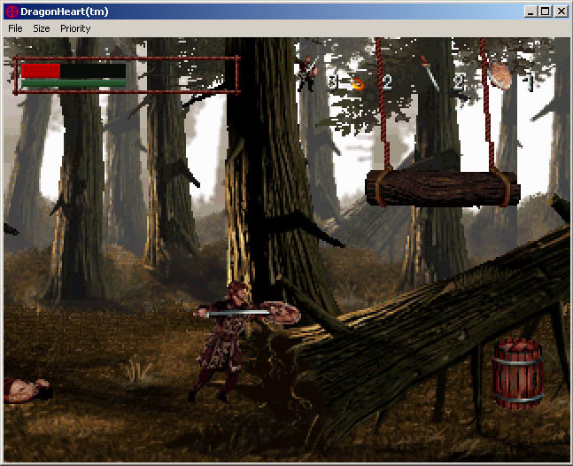Click the dagger counter icon in HUD
The width and height of the screenshot is (573, 466).
430,74
